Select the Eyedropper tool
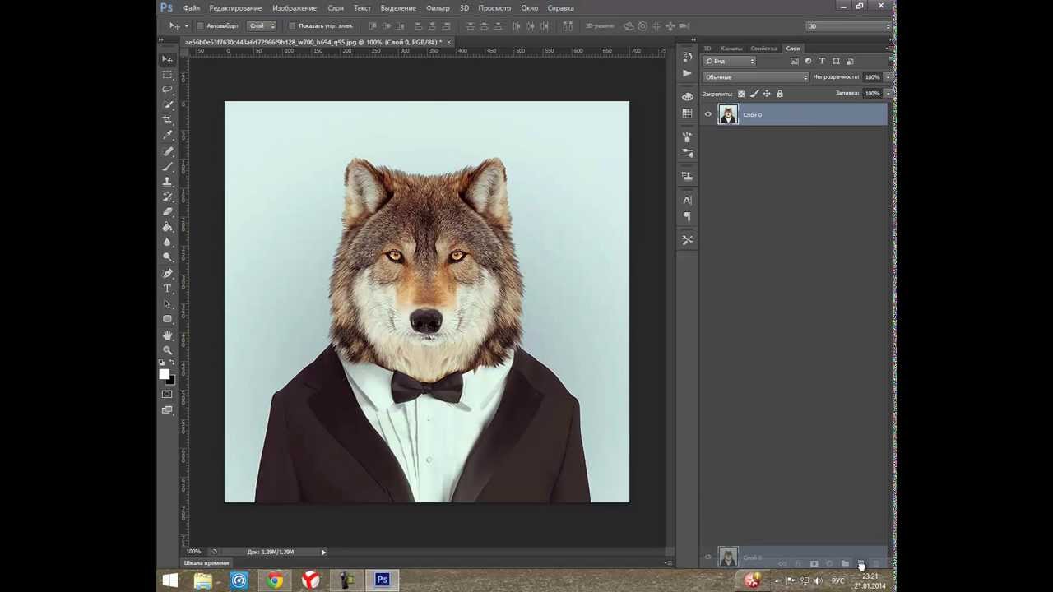 pos(167,136)
